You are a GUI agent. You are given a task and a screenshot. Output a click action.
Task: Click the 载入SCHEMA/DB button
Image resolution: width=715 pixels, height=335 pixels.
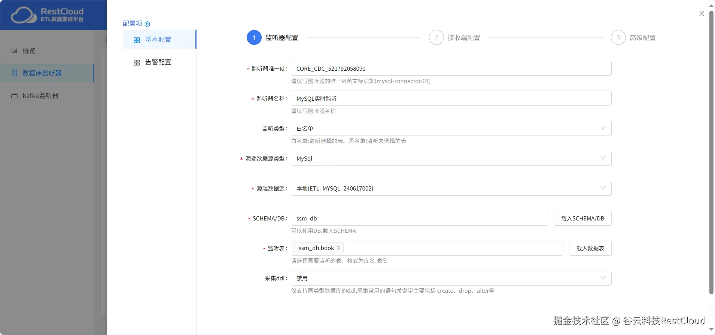(x=582, y=218)
